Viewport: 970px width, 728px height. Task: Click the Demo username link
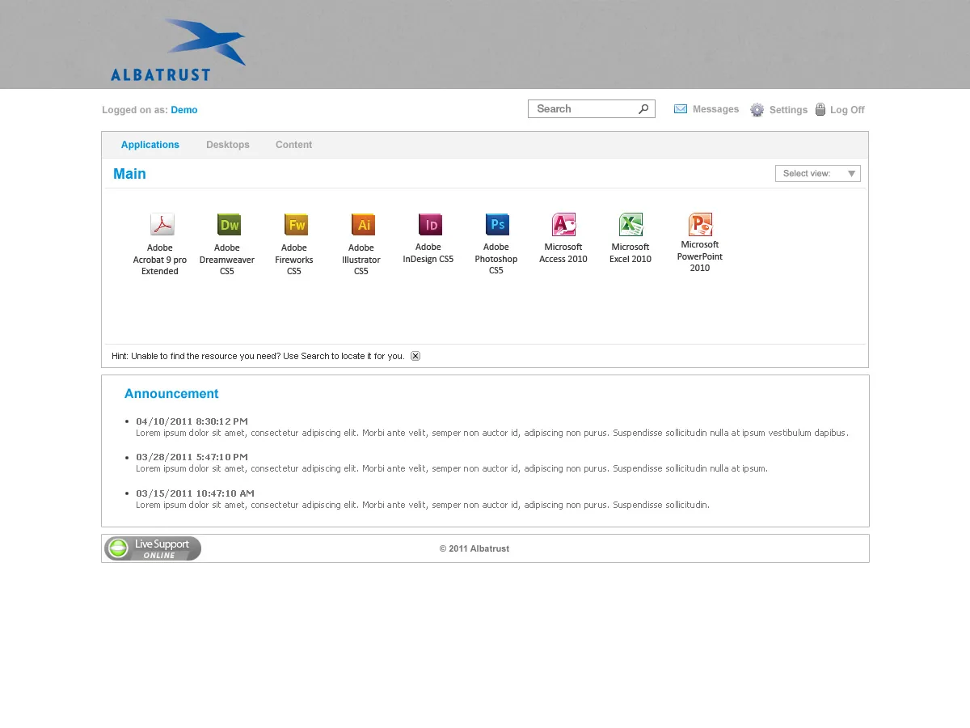tap(184, 110)
